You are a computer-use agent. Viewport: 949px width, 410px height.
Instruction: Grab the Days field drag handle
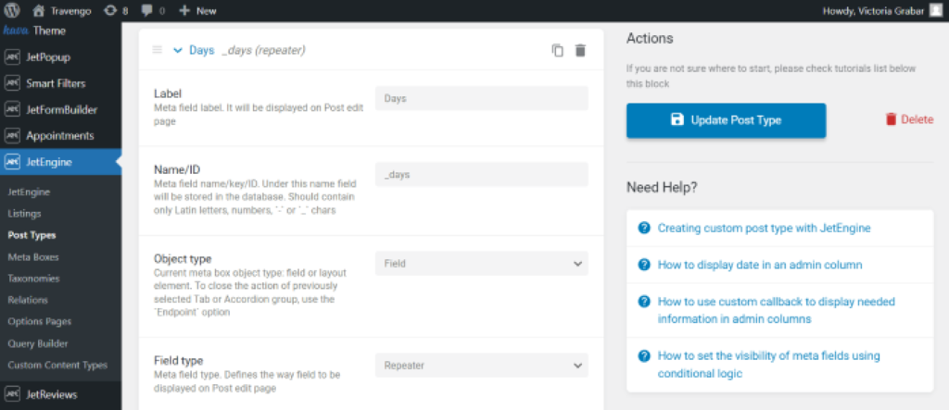(157, 50)
